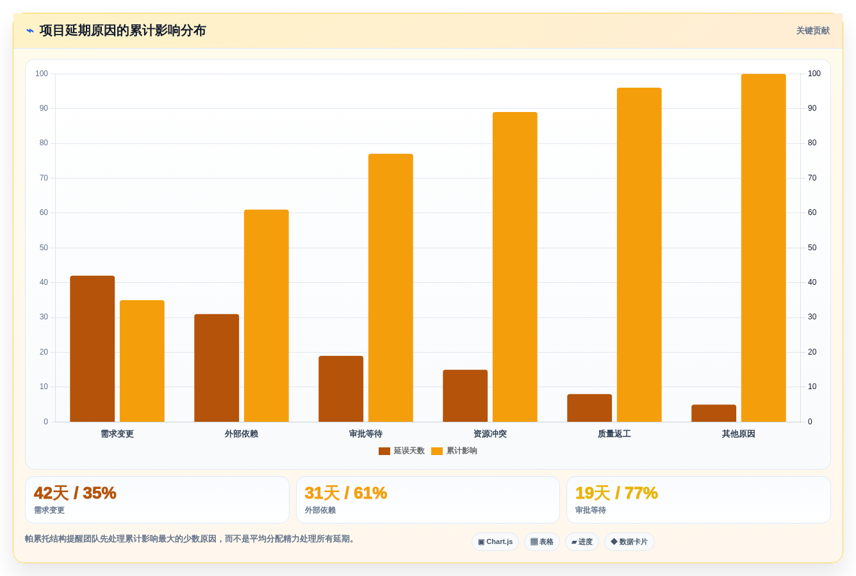Click the 关键贡献 label in header

[812, 31]
